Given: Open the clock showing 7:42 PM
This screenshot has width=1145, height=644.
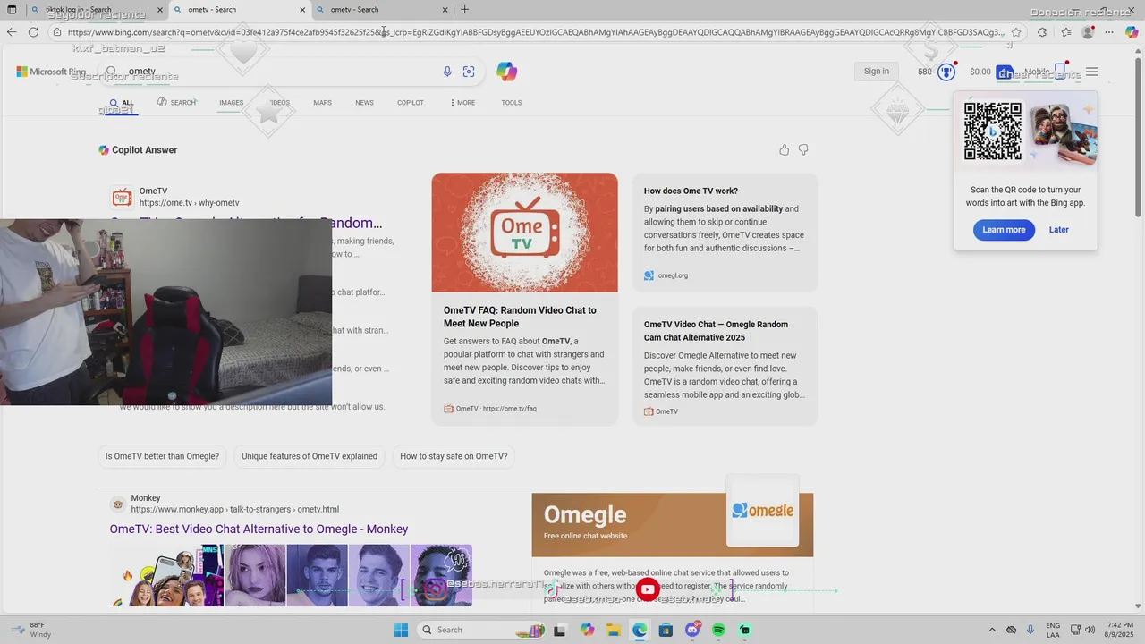Looking at the screenshot, I should coord(1120,630).
